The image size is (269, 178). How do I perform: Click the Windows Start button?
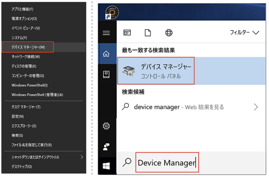(106, 166)
